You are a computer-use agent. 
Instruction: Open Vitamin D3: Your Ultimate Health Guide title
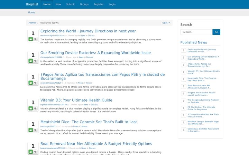pos(76,100)
